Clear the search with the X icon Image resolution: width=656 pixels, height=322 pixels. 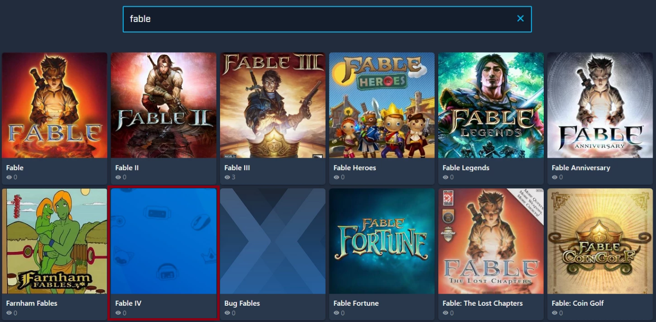520,19
